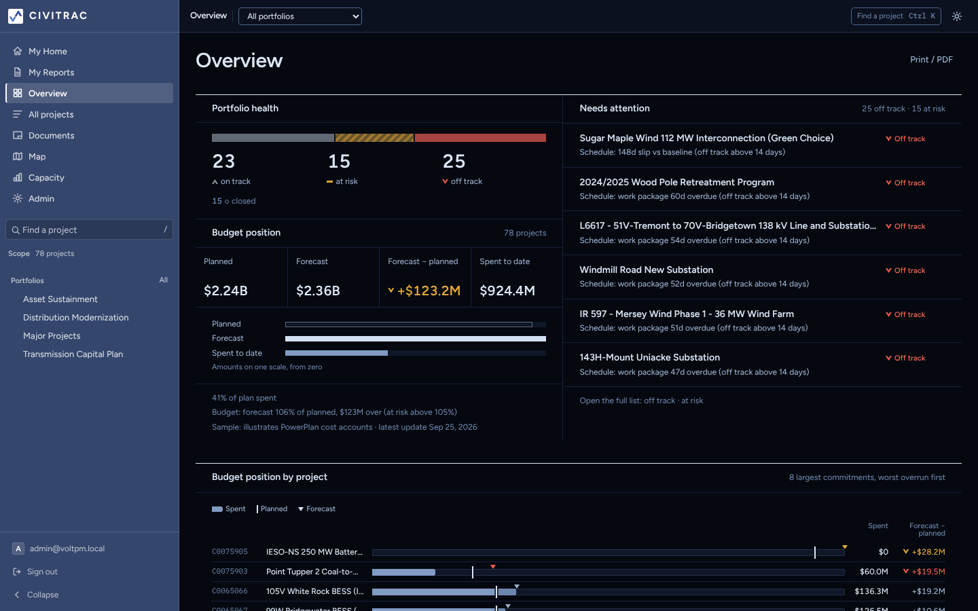Image resolution: width=978 pixels, height=611 pixels.
Task: Click the red off track health bar segment
Action: 480,138
